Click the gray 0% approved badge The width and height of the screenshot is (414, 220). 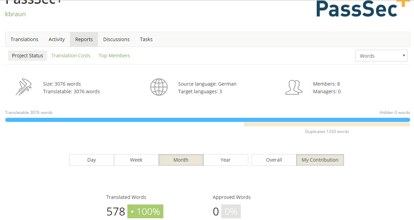[231, 211]
